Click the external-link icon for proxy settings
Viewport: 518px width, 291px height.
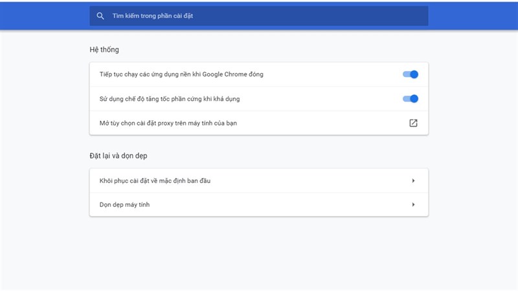pyautogui.click(x=413, y=123)
